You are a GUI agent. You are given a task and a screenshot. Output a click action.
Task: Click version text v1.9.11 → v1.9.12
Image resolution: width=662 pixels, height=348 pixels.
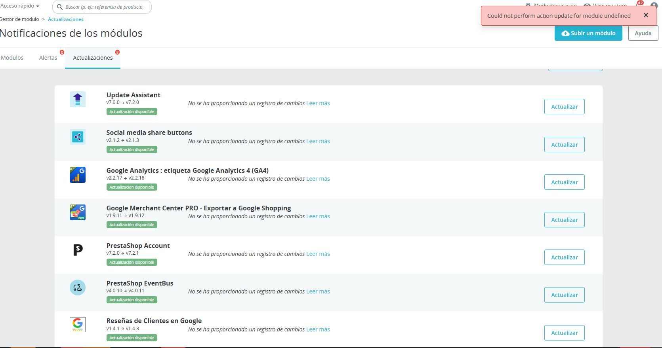coord(125,216)
